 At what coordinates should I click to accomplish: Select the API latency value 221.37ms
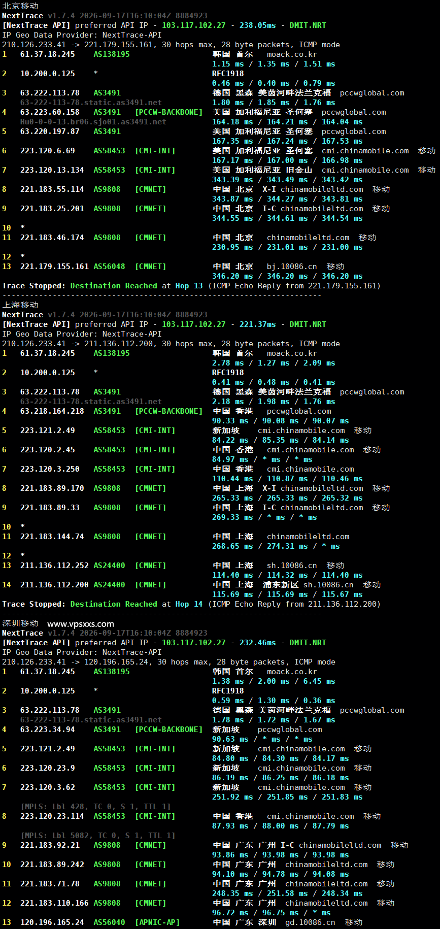[x=258, y=324]
